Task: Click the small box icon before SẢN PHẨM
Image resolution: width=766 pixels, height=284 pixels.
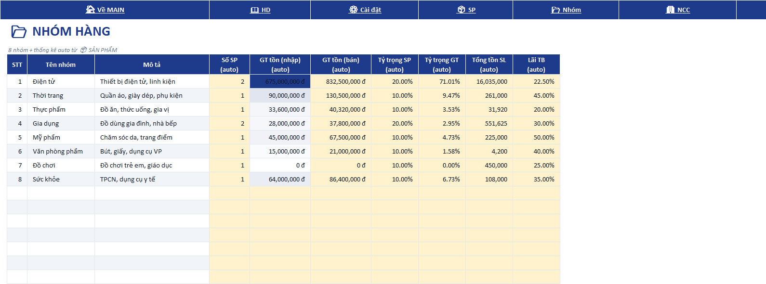Action: click(83, 50)
